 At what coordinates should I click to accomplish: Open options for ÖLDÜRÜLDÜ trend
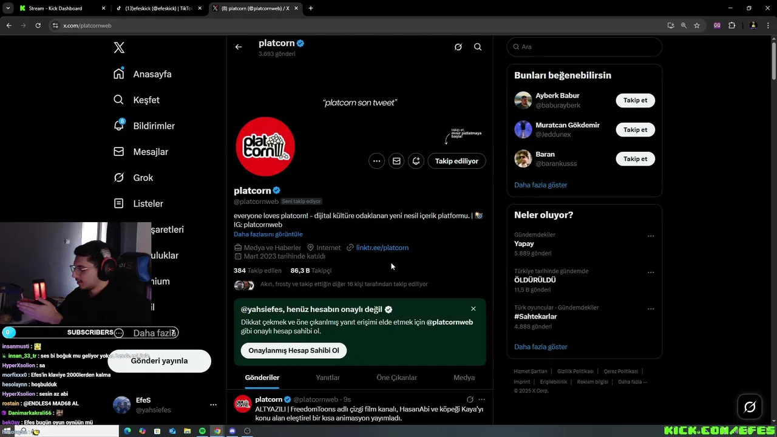pos(651,272)
